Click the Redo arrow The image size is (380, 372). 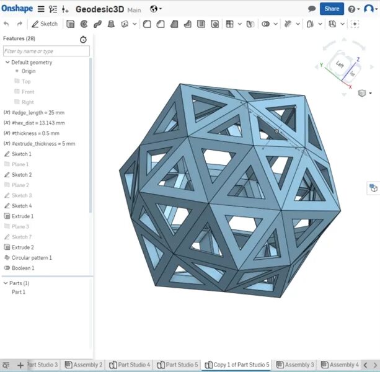pos(20,24)
